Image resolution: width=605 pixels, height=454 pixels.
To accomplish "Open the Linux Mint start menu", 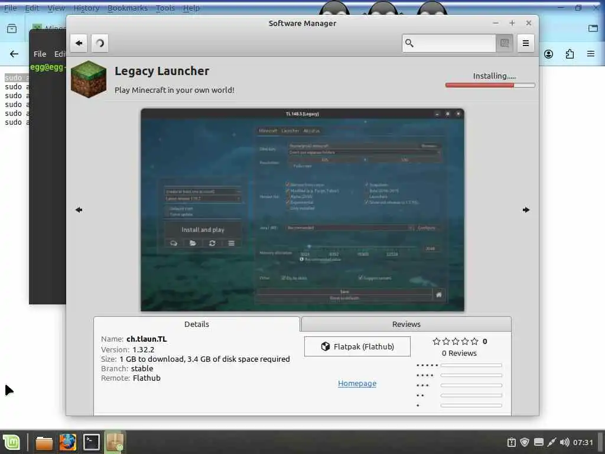I will [12, 442].
